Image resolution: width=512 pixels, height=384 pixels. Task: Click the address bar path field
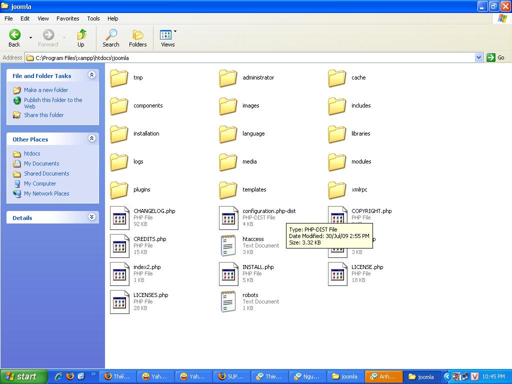click(250, 58)
